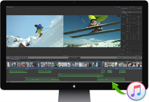
Task: Open the Select tool pop-up menu
Action: click(x=27, y=58)
